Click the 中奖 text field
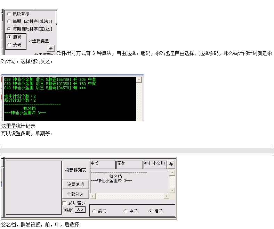 point(103,164)
